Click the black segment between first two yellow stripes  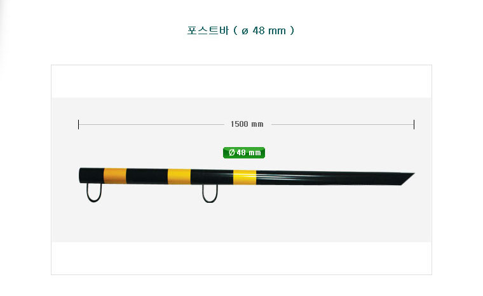pyautogui.click(x=147, y=176)
